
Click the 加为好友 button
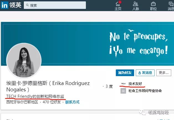(x=125, y=73)
